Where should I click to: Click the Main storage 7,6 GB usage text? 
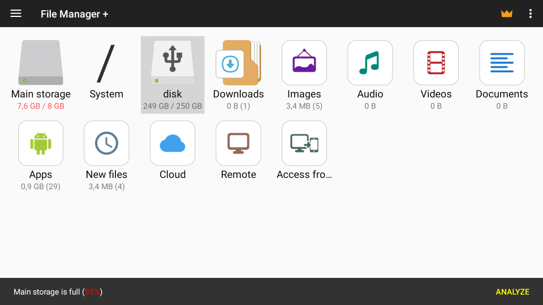click(x=41, y=106)
